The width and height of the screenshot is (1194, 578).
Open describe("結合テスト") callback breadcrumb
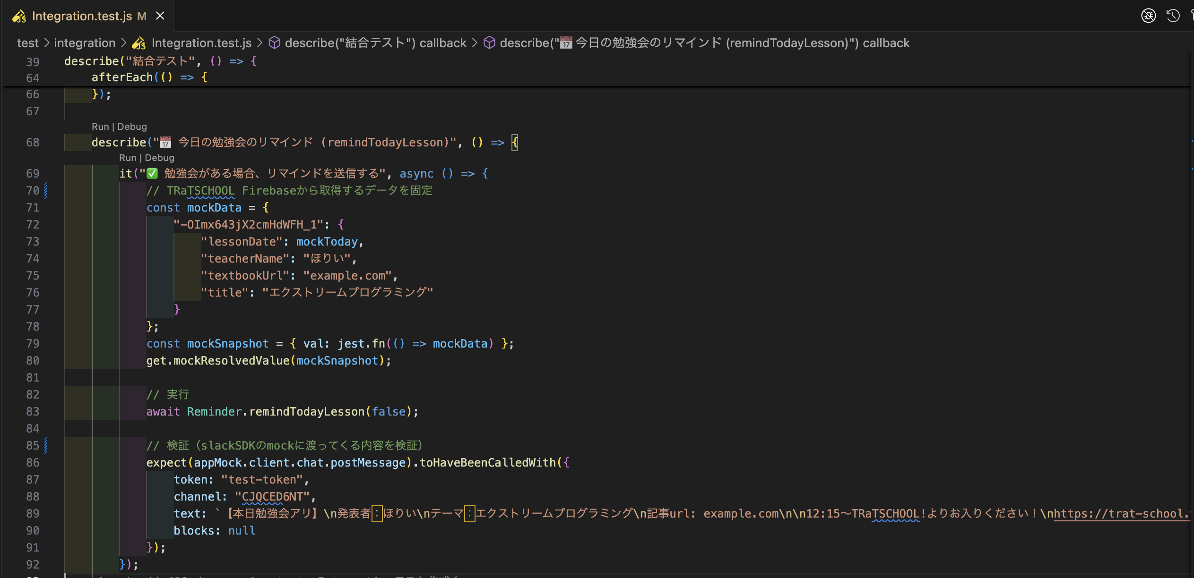(x=375, y=43)
